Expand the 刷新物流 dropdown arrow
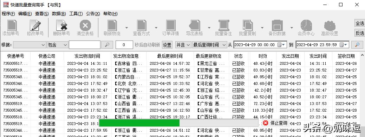Image resolution: width=365 pixels, height=137 pixels. click(x=126, y=27)
